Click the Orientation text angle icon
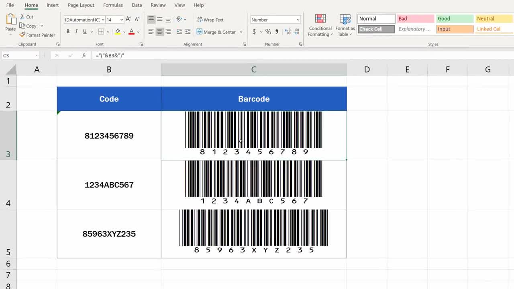 [179, 19]
